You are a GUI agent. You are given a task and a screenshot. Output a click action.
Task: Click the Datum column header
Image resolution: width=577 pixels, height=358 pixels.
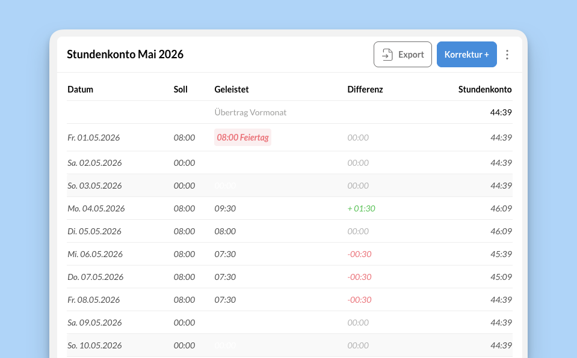(x=80, y=89)
